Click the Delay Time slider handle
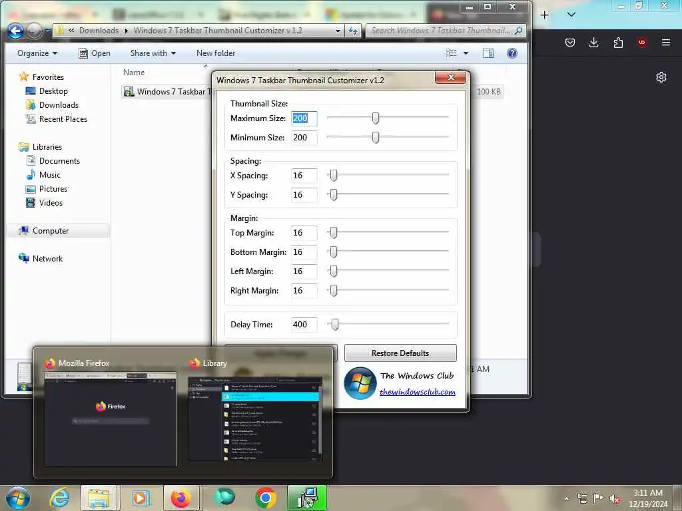 (334, 324)
